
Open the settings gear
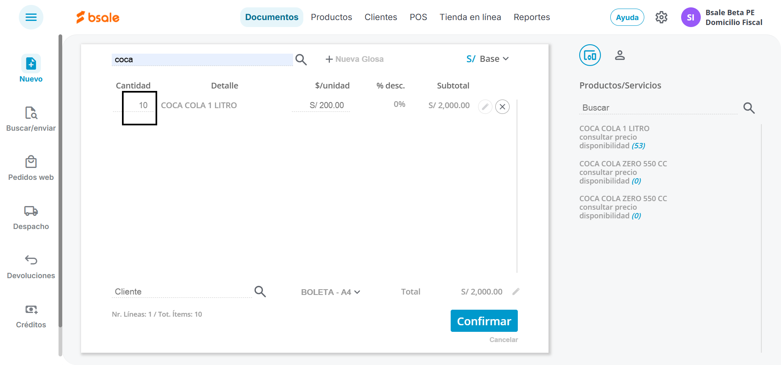(661, 17)
